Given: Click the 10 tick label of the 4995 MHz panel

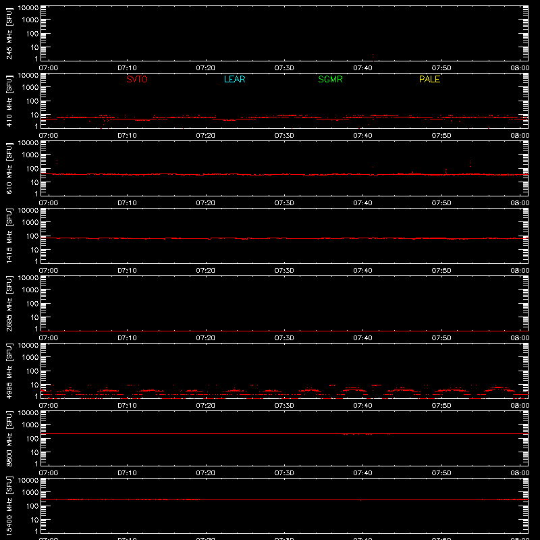Looking at the screenshot, I should (x=34, y=385).
